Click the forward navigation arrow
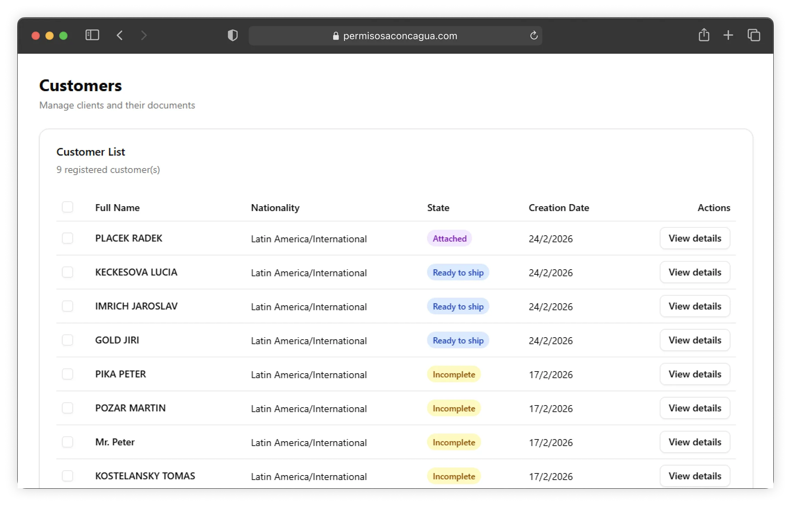This screenshot has width=791, height=506. 144,35
